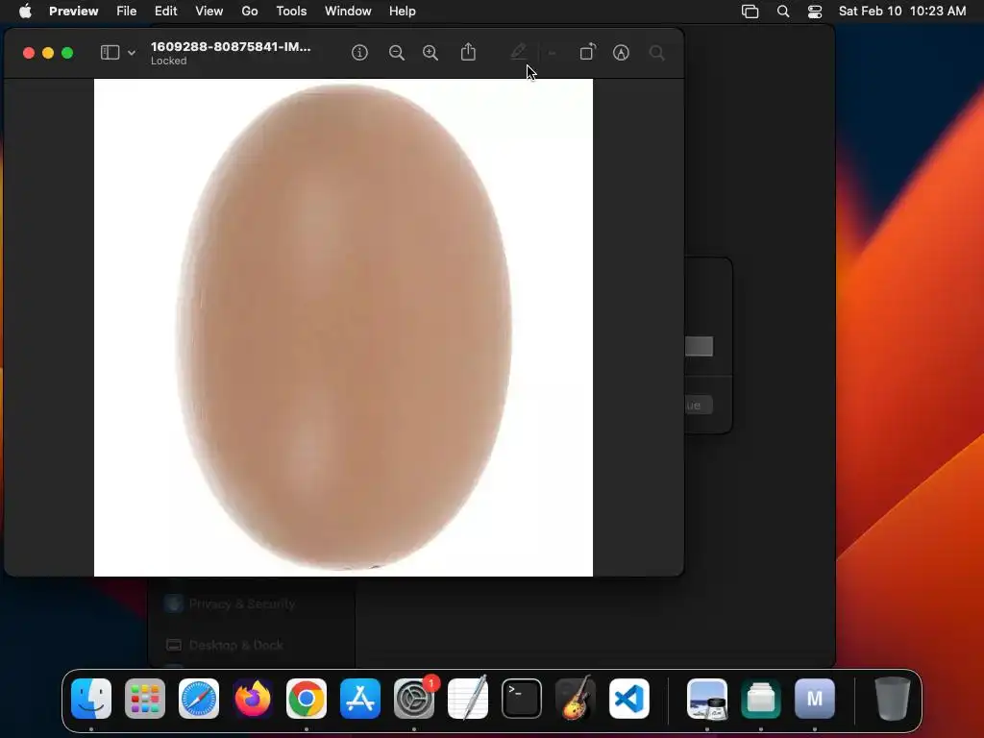This screenshot has width=984, height=738.
Task: Open Finder from the Dock
Action: click(x=91, y=699)
